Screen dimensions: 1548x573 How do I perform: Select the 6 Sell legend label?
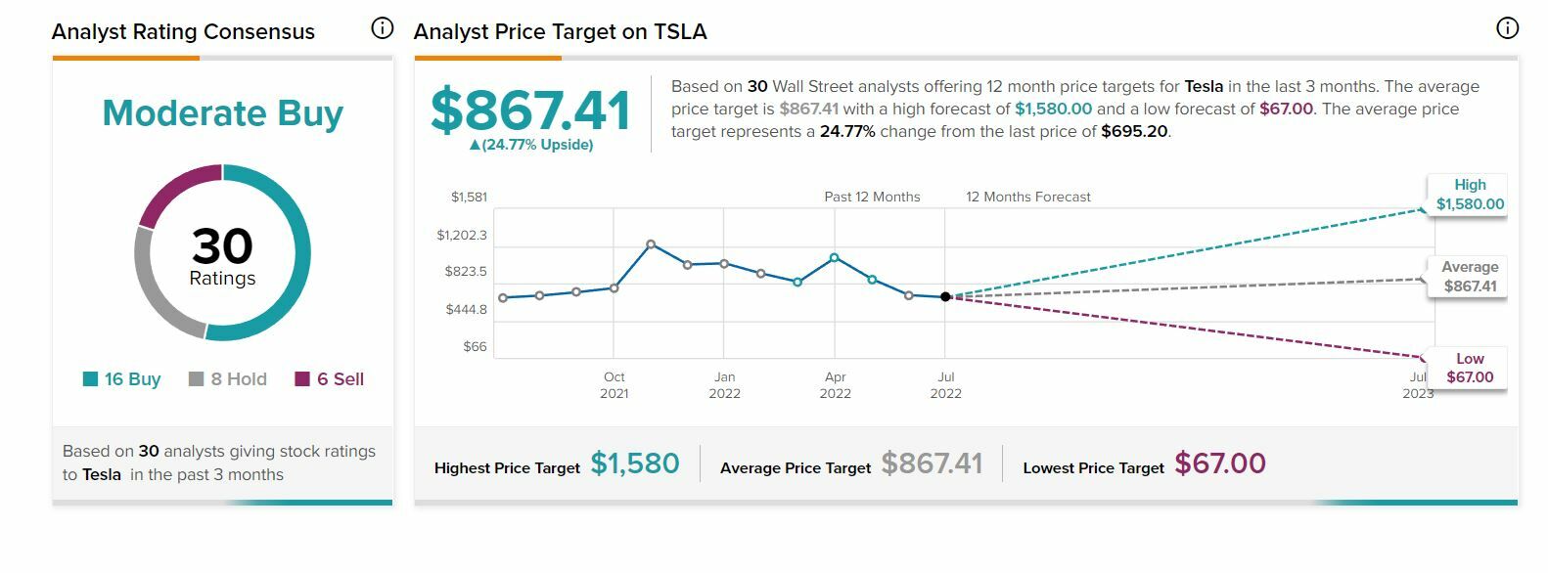pos(340,379)
